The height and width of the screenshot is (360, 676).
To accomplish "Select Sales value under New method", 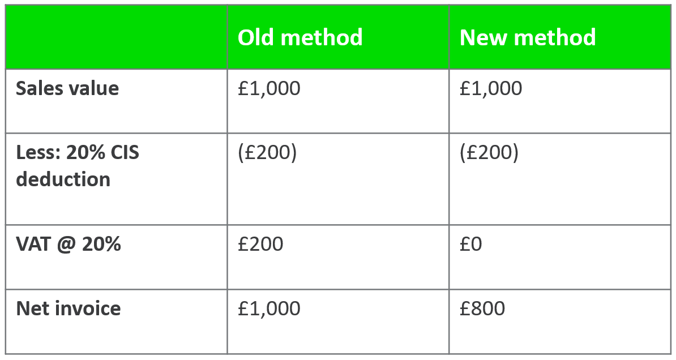I will point(491,89).
